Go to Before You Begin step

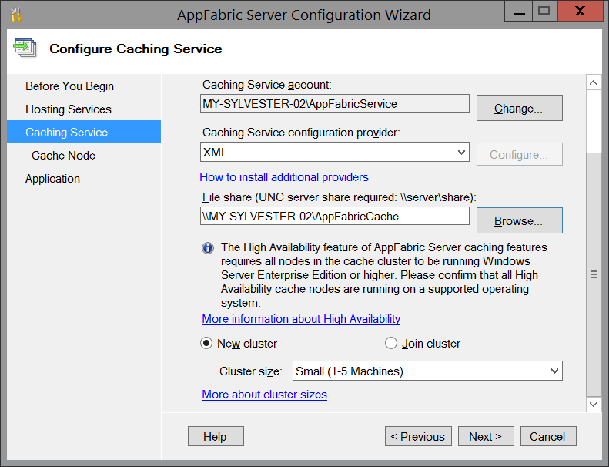[69, 86]
